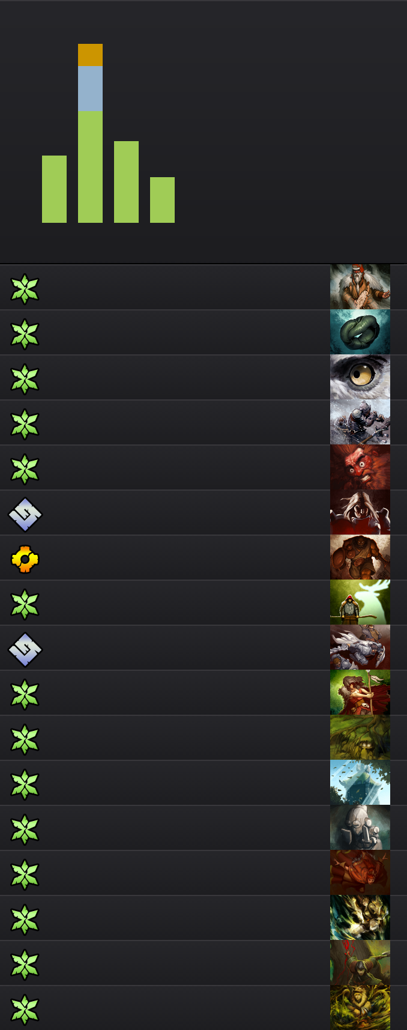Click green leaf icon beside coiled serpent card
Viewport: 407px width, 1030px height.
click(x=25, y=334)
